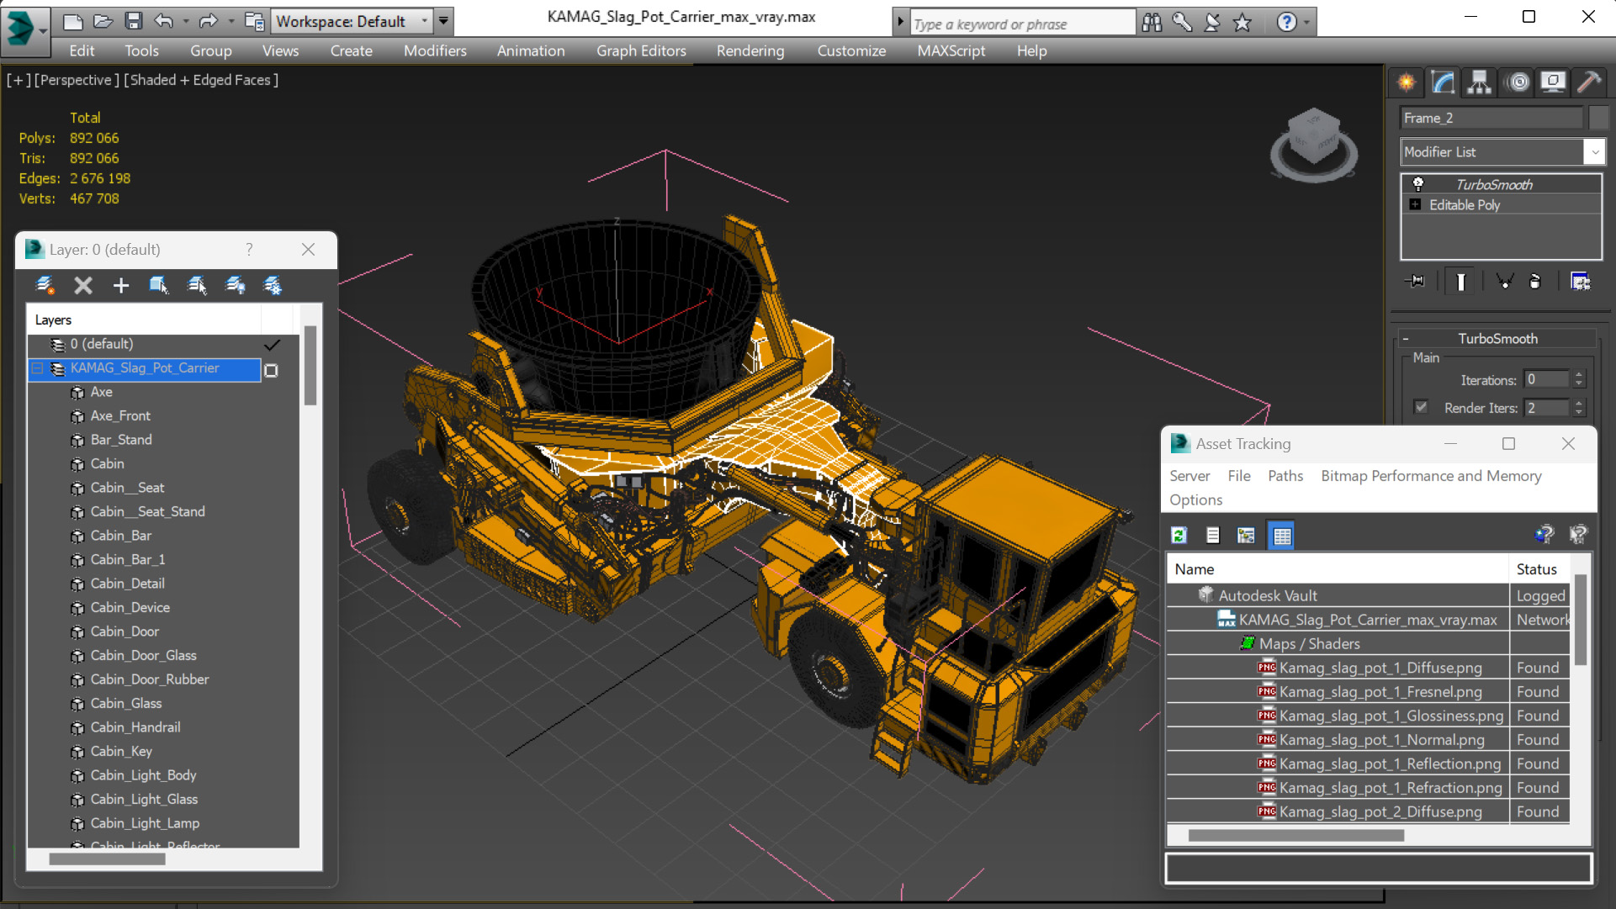Open the Utilities hammer panel tab

(1589, 82)
